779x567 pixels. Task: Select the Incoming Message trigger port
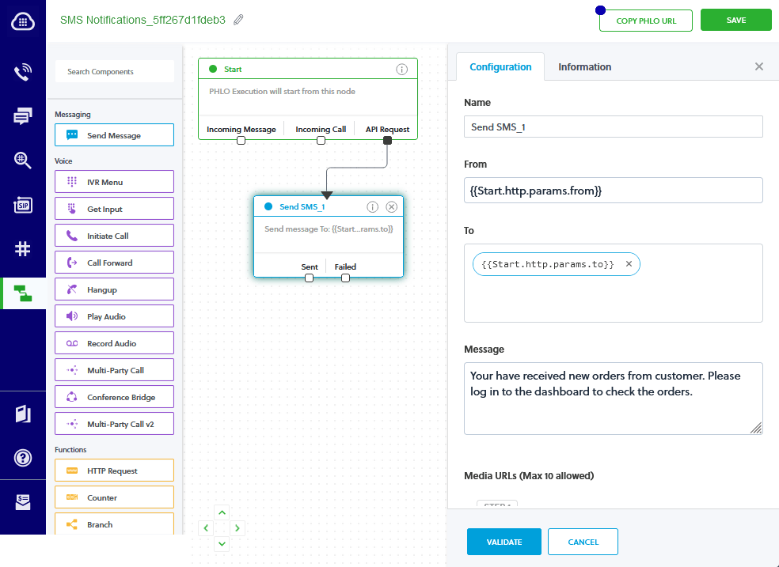(241, 140)
